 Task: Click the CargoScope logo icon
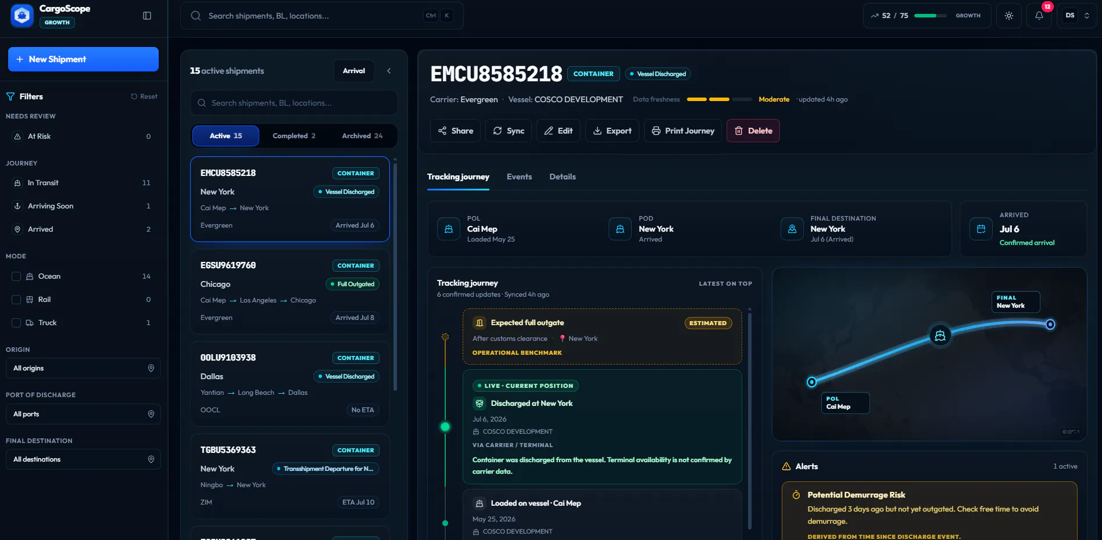point(22,16)
